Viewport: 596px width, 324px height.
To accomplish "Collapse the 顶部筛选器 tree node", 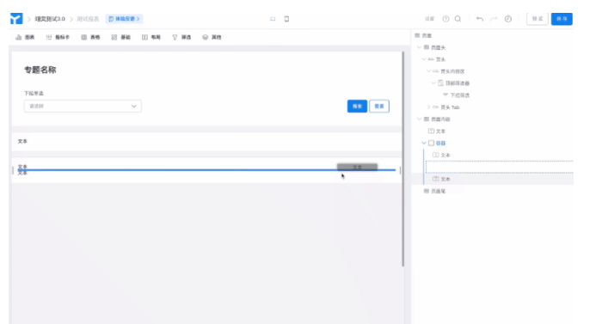I will [x=433, y=83].
